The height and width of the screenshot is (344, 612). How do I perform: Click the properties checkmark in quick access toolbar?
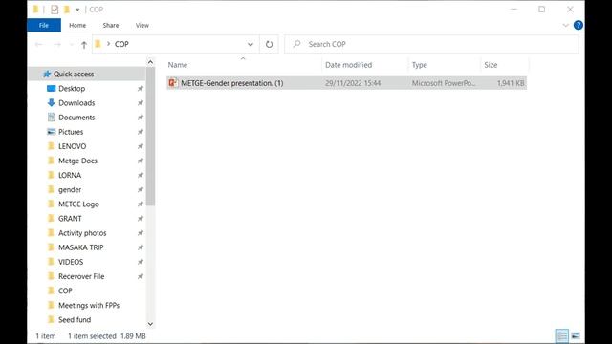pyautogui.click(x=55, y=10)
